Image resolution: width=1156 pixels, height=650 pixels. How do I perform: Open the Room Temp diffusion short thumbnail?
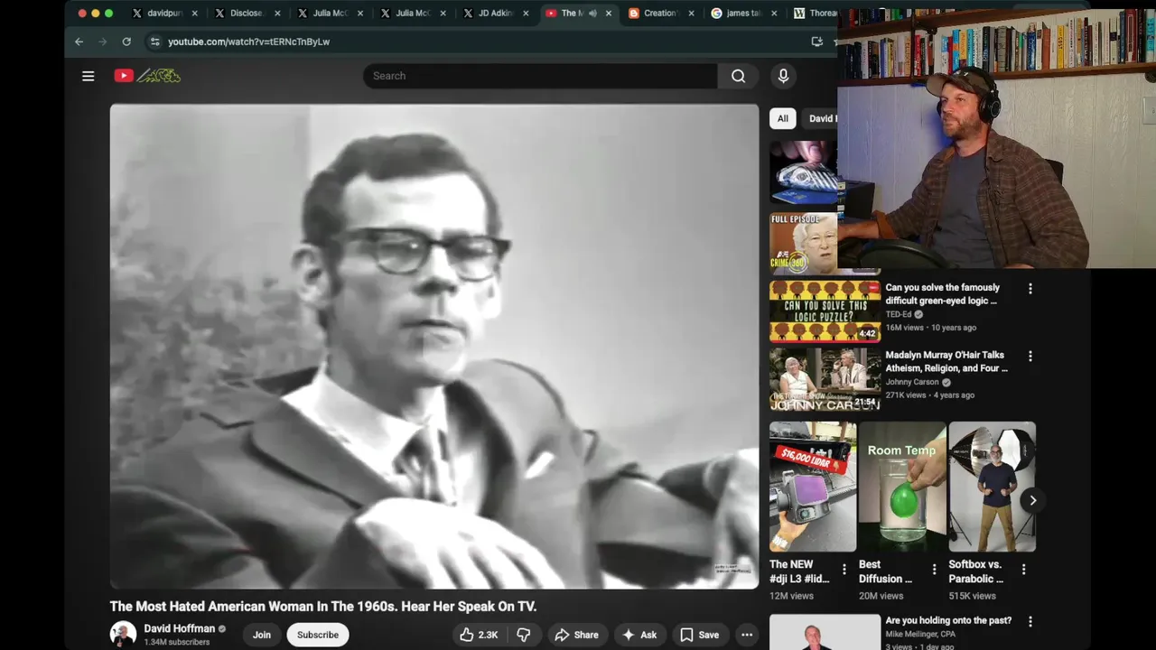point(902,487)
